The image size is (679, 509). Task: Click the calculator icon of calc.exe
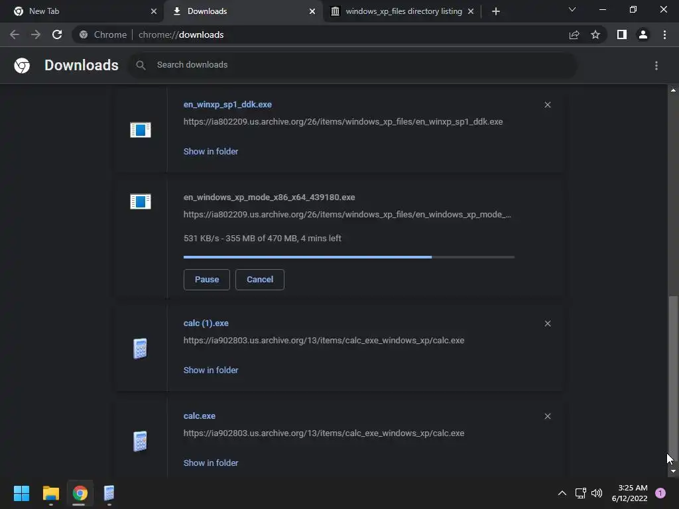pyautogui.click(x=140, y=441)
